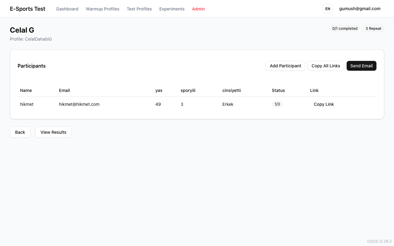This screenshot has width=394, height=246.
Task: Open the Dashboard page
Action: 67,9
